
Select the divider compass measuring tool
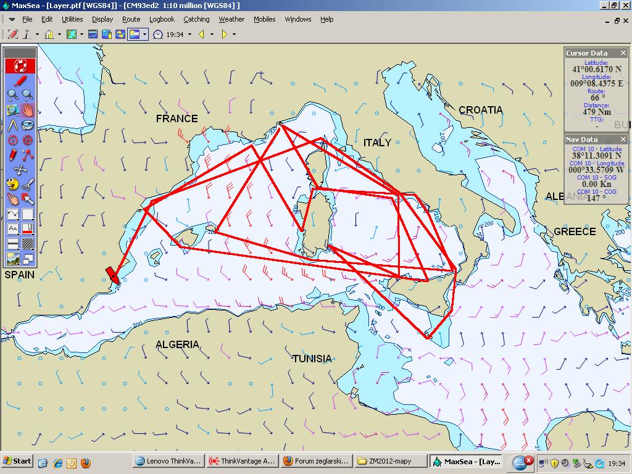coord(12,125)
